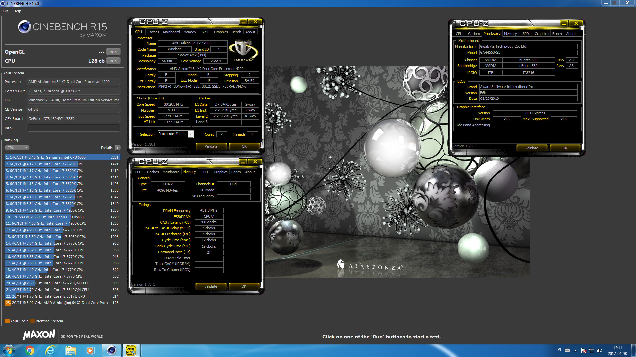Click the on-screen keyboard tray icon
The image size is (636, 357).
pyautogui.click(x=567, y=350)
